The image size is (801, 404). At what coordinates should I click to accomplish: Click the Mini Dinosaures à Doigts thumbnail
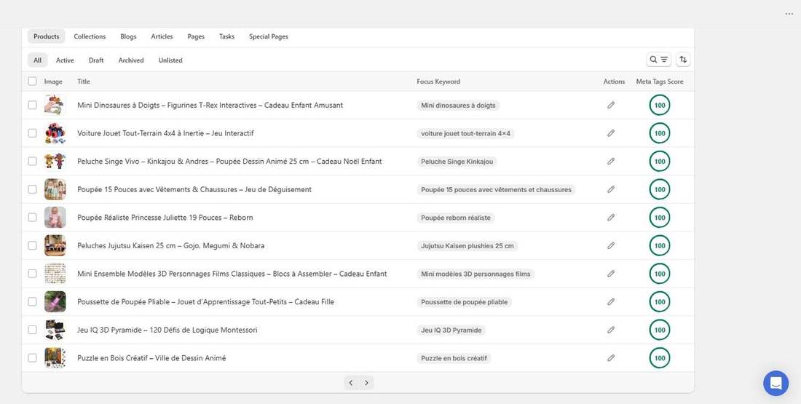(x=55, y=106)
